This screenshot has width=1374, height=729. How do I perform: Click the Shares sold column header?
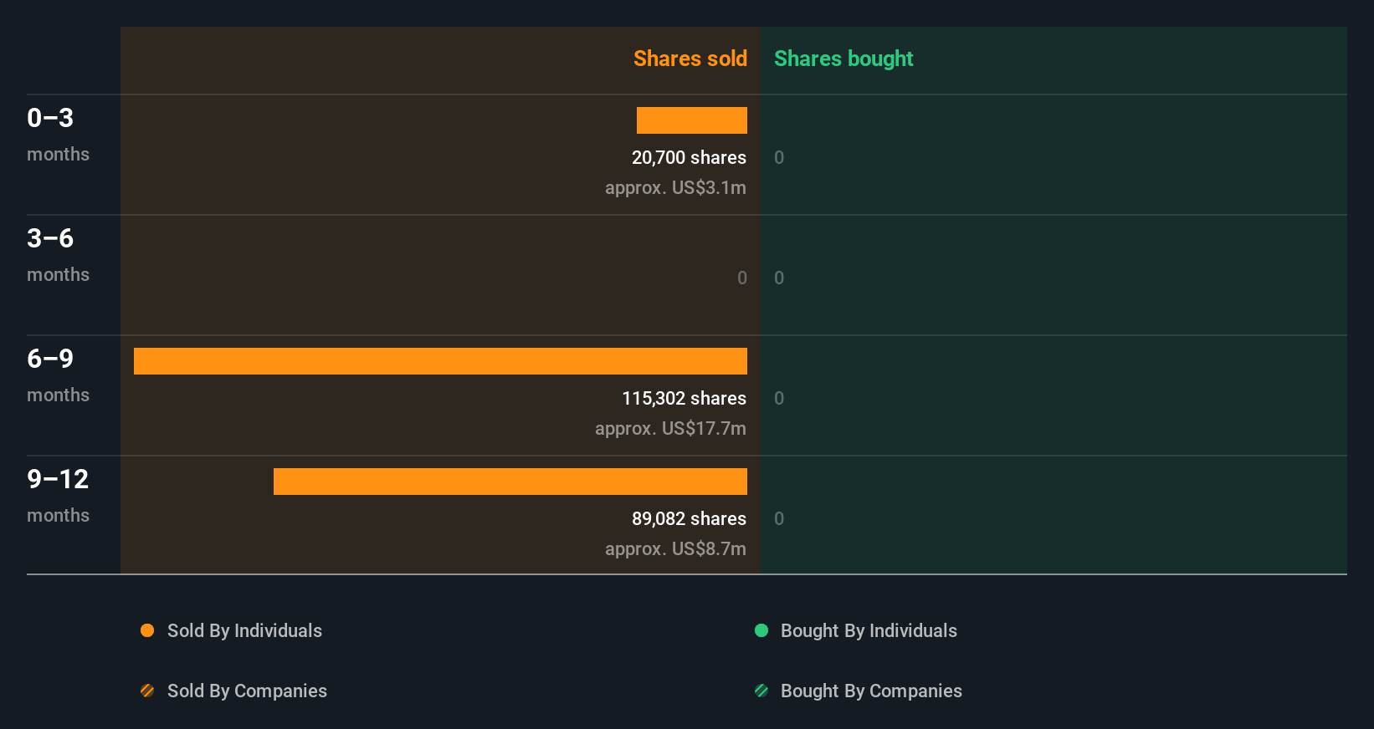pyautogui.click(x=690, y=59)
